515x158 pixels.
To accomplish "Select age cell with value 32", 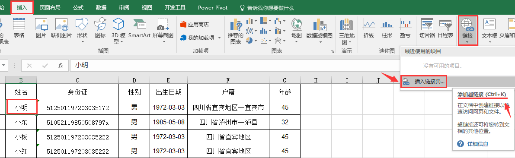I will point(285,122).
